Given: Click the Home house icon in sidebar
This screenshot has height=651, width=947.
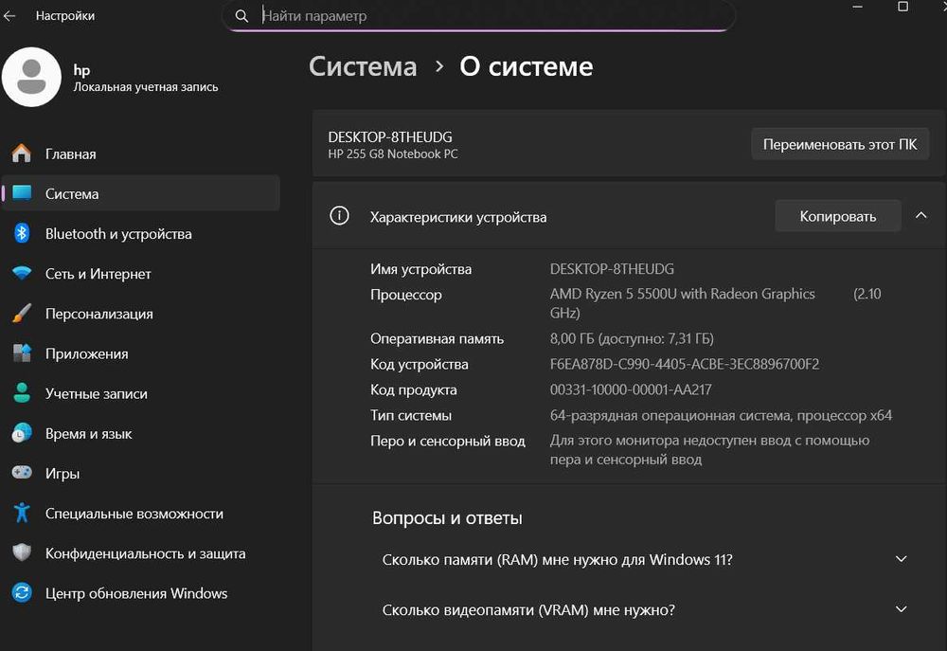Looking at the screenshot, I should pos(22,154).
